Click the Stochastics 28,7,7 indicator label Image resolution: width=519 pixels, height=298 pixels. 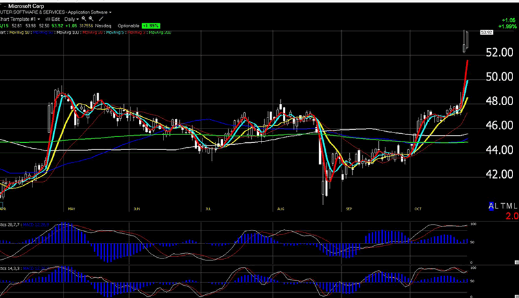[9, 225]
